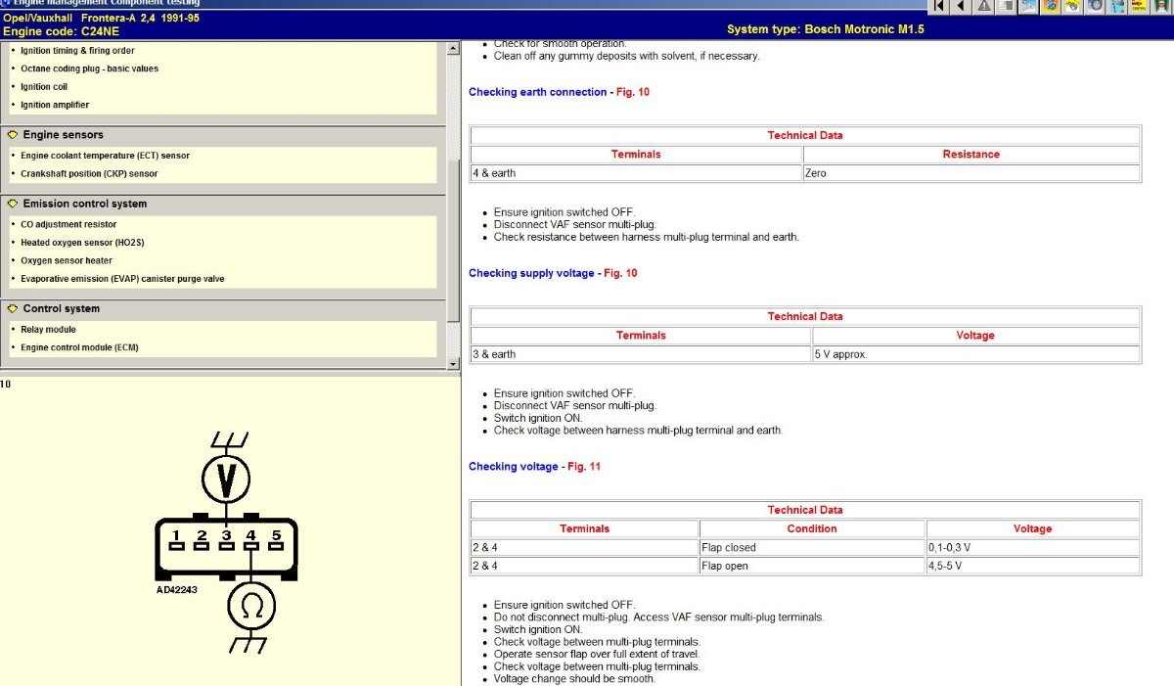Click the first-page navigation arrow icon
This screenshot has height=686, width=1174.
tap(938, 6)
